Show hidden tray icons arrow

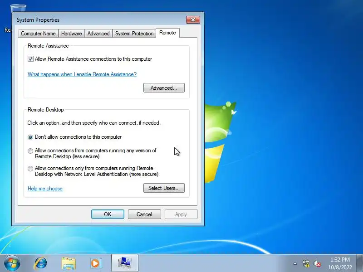pyautogui.click(x=295, y=263)
